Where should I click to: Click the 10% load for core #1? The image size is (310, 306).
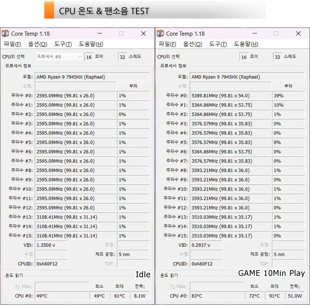pos(288,105)
